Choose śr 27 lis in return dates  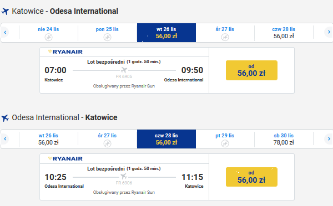(x=107, y=139)
